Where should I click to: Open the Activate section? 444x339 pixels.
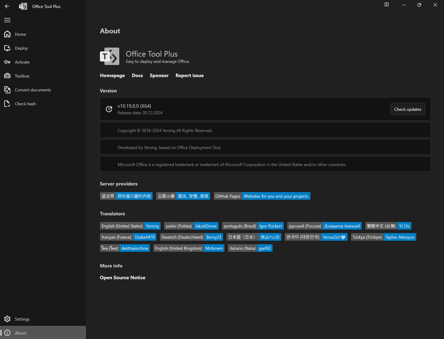point(43,62)
